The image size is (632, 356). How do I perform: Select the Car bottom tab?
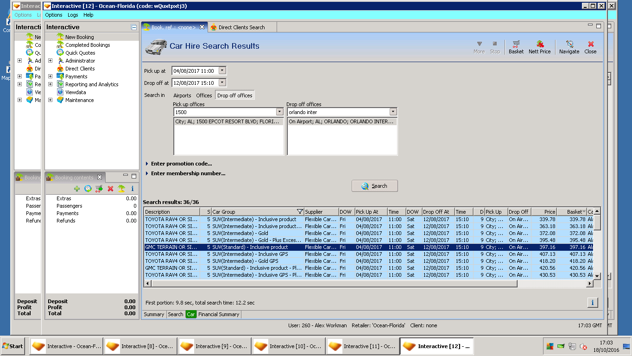click(x=191, y=314)
